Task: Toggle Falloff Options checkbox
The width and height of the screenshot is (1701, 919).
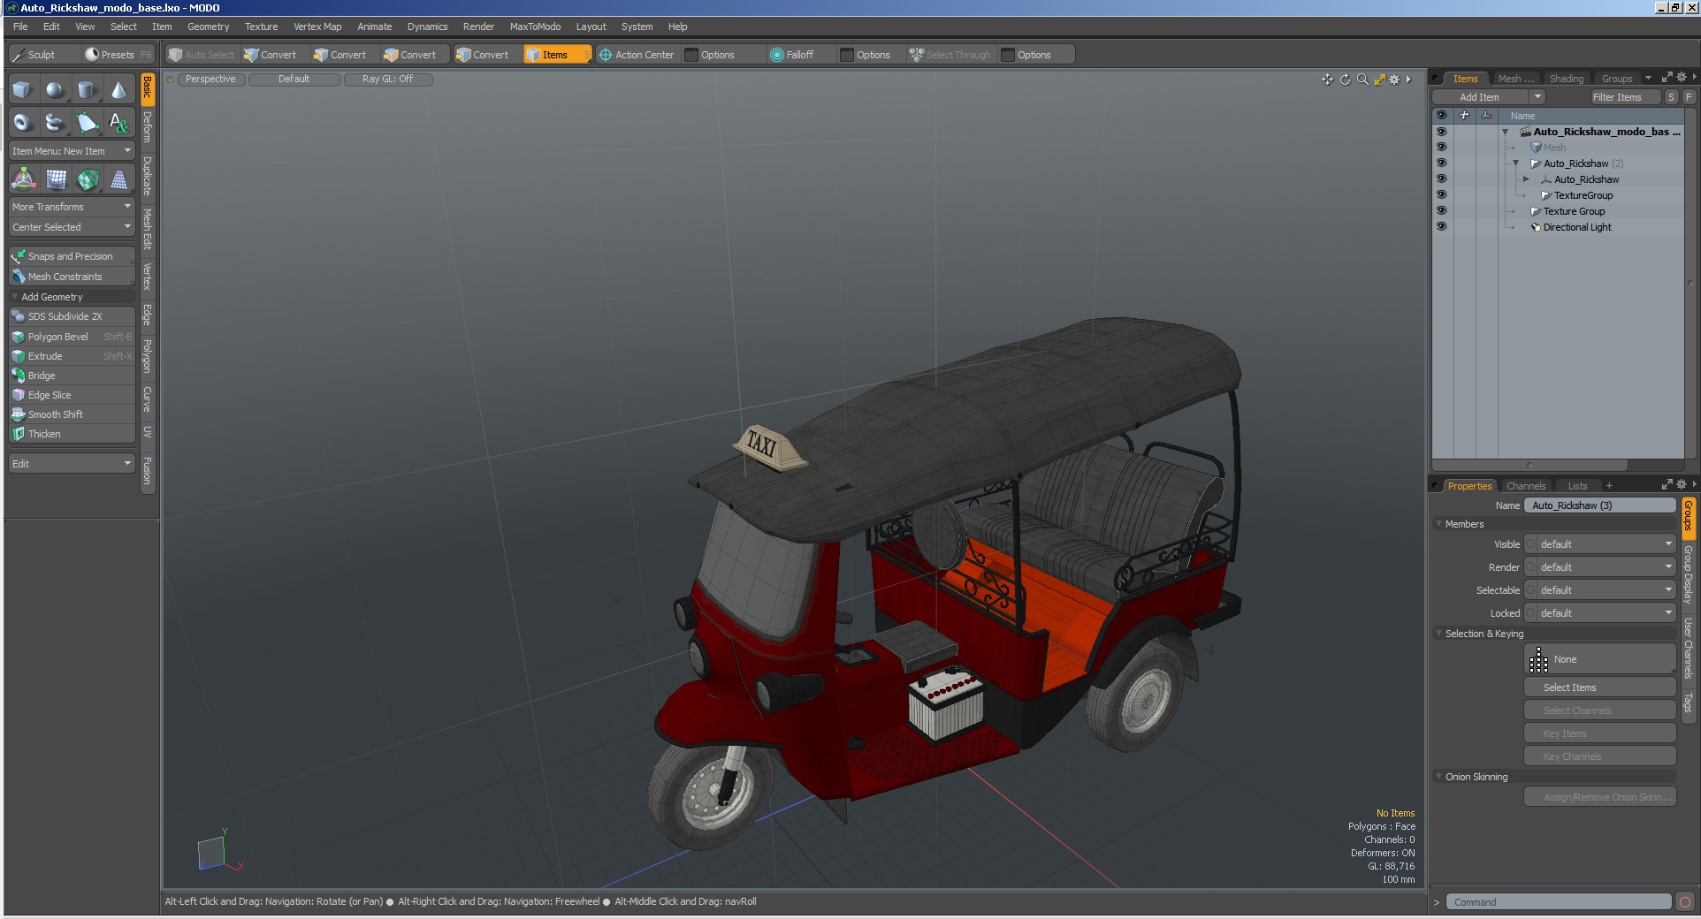Action: (x=847, y=55)
